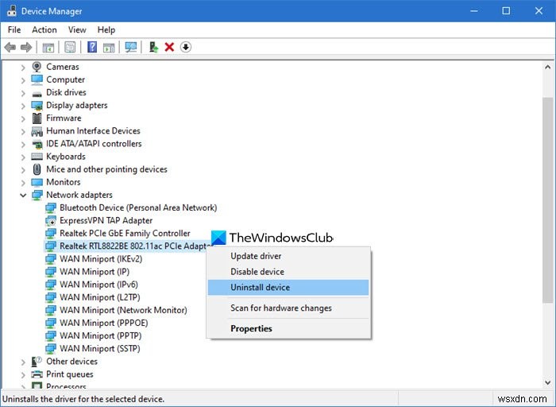Expand the Other devices category
Image resolution: width=556 pixels, height=407 pixels.
click(x=23, y=362)
